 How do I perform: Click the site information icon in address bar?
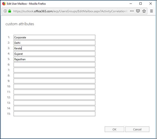tap(5, 11)
